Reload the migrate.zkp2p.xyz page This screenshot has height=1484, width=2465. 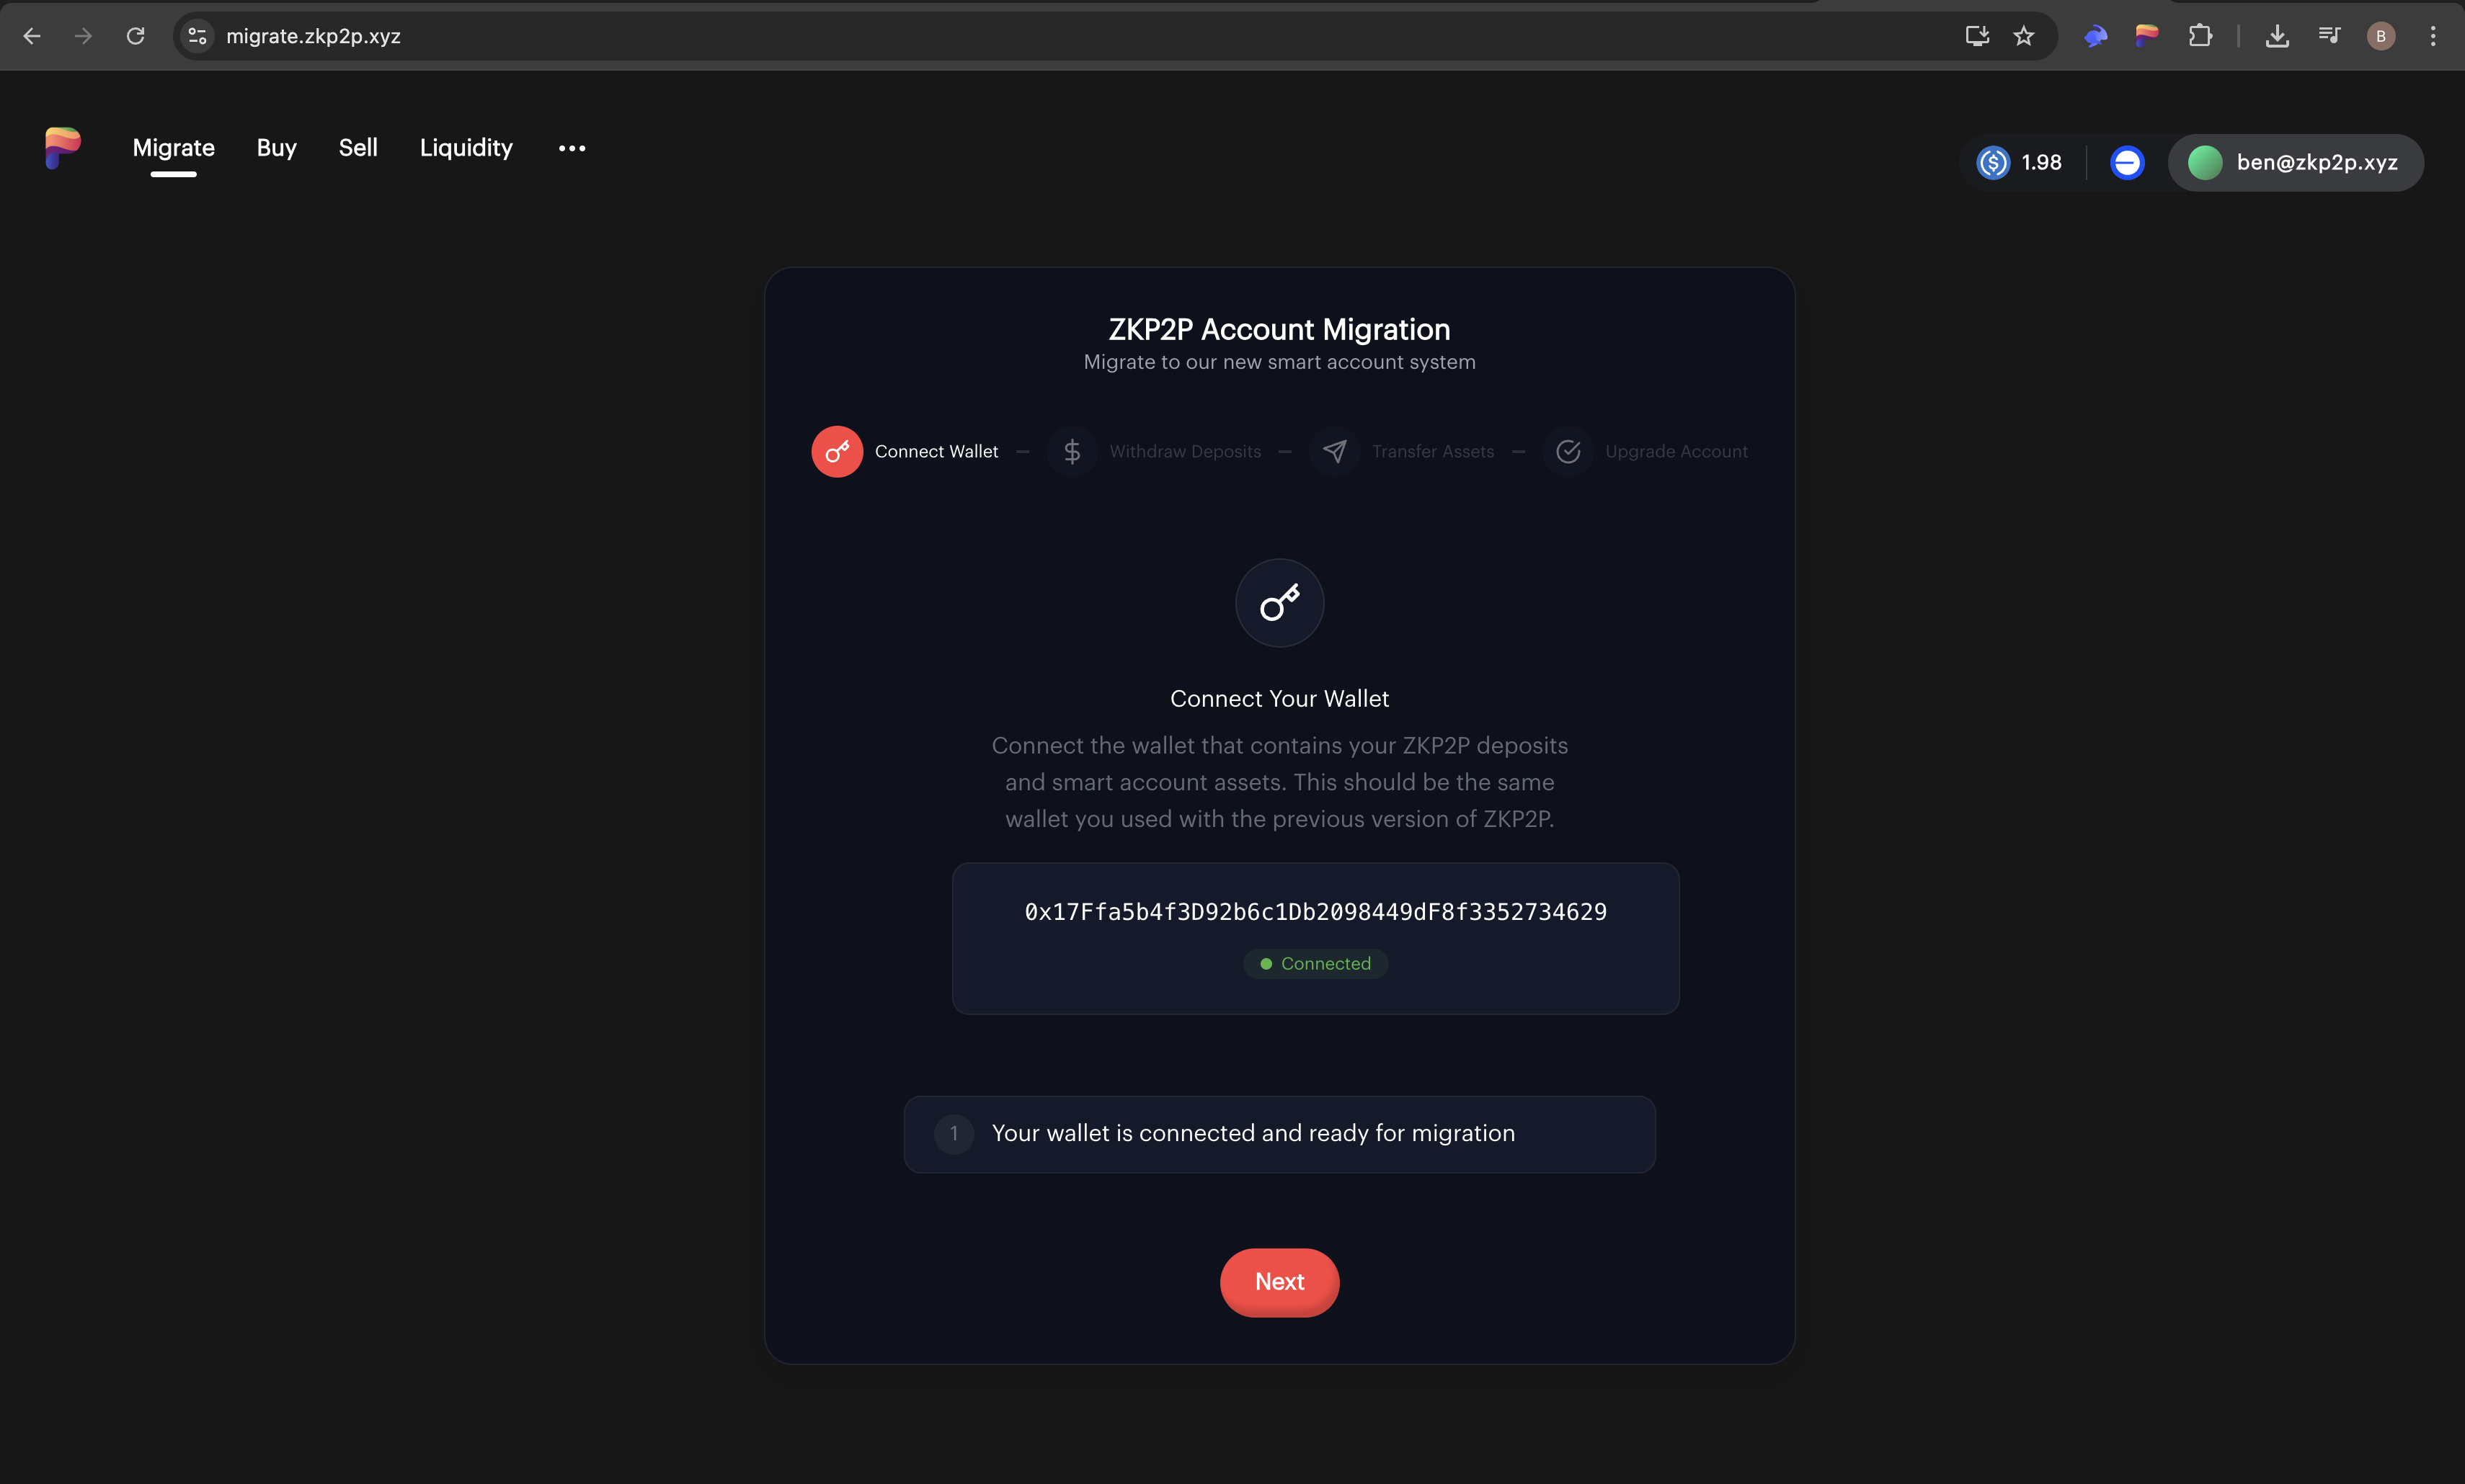click(x=135, y=36)
